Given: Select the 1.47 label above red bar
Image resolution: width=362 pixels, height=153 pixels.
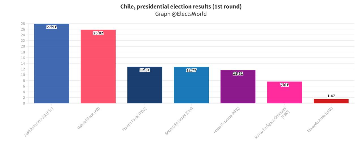Looking at the screenshot, I should click(331, 96).
